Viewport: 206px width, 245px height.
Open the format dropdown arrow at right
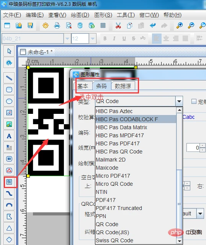pos(200,213)
